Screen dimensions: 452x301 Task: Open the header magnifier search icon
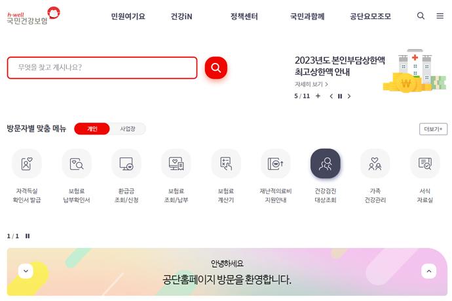[x=421, y=16]
